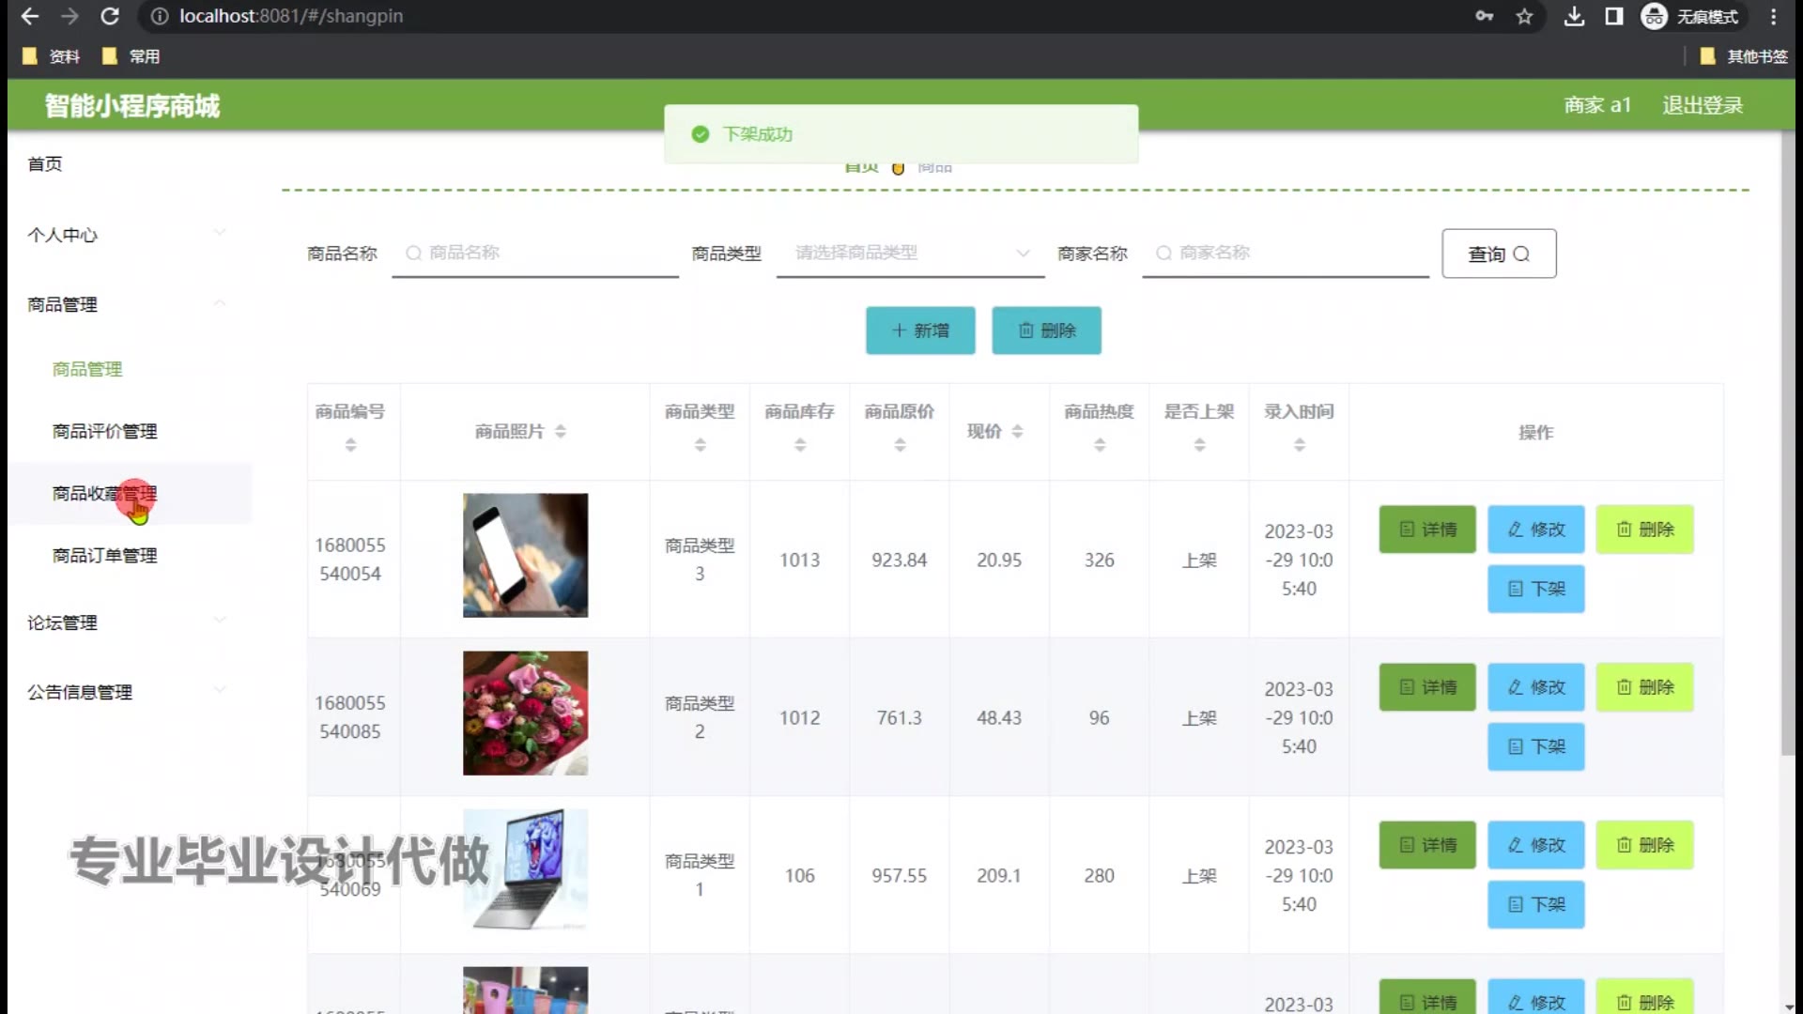Open 请选择商品类型 dropdown
The image size is (1803, 1014).
(x=910, y=253)
